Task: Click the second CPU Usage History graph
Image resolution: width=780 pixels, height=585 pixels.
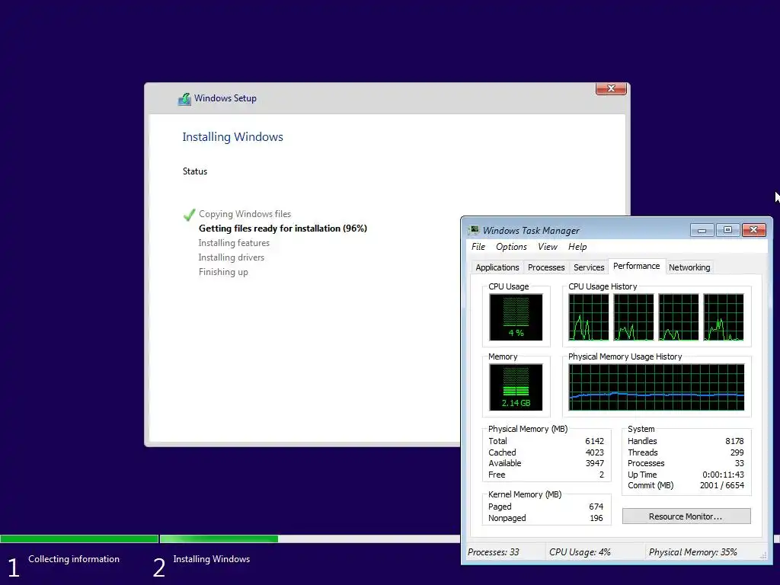Action: tap(633, 317)
